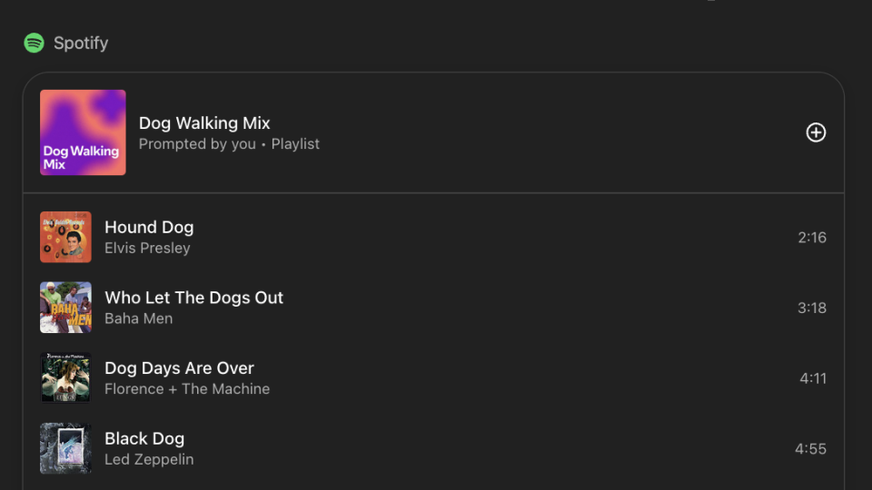The image size is (872, 490).
Task: Click the Spotify logo icon
Action: [x=34, y=43]
